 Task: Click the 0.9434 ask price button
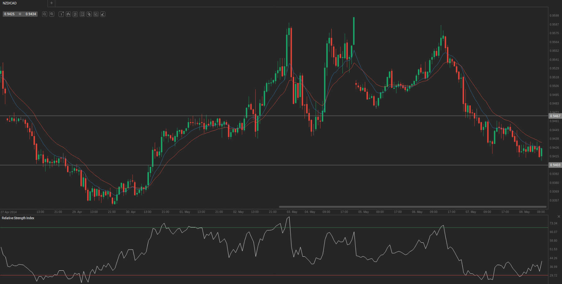pos(31,14)
